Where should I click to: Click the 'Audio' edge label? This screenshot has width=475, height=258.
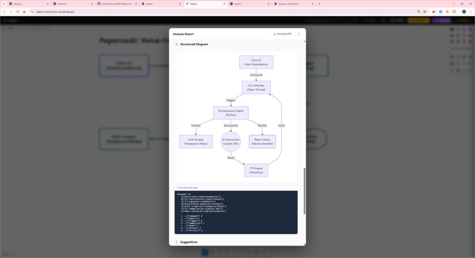(x=282, y=125)
